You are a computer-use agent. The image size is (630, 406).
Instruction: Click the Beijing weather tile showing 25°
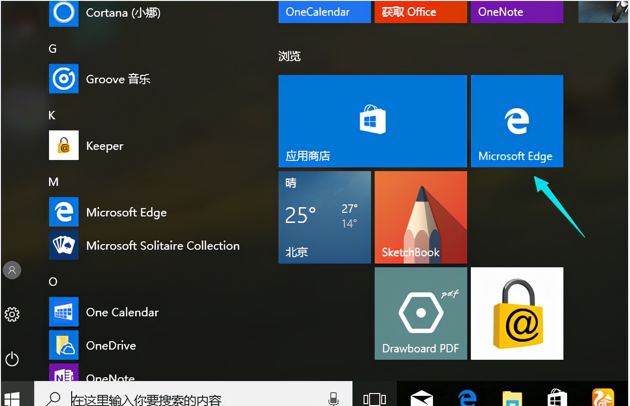(x=324, y=217)
